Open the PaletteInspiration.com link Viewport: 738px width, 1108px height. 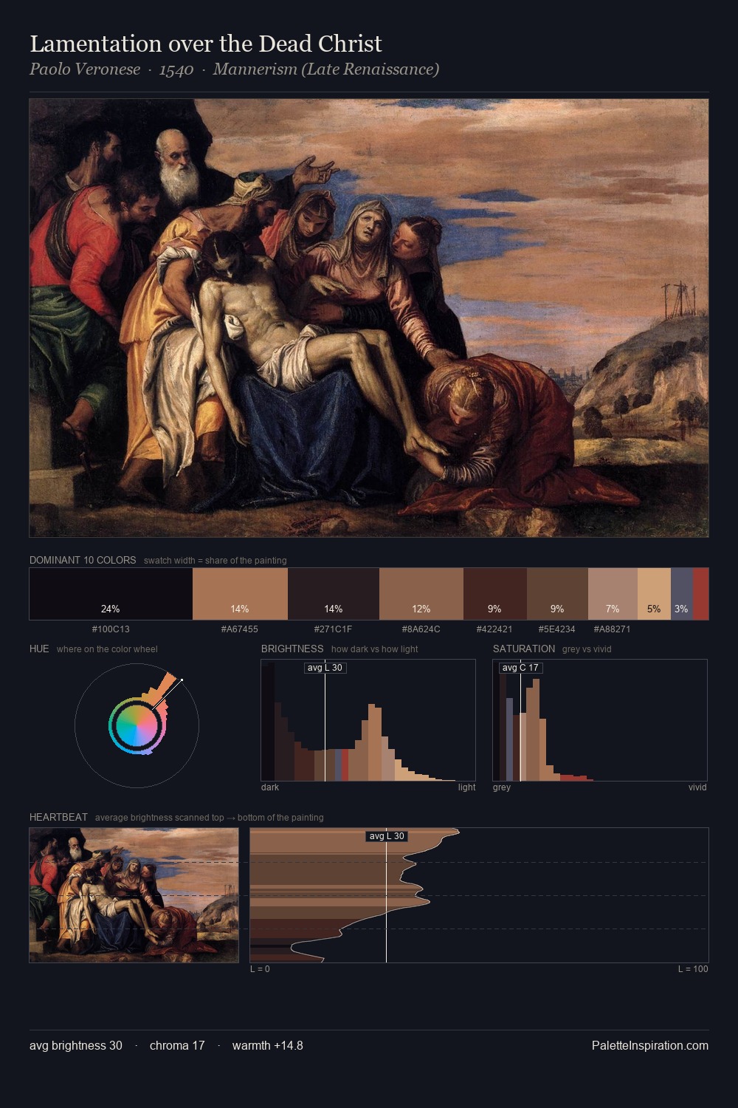point(650,1045)
